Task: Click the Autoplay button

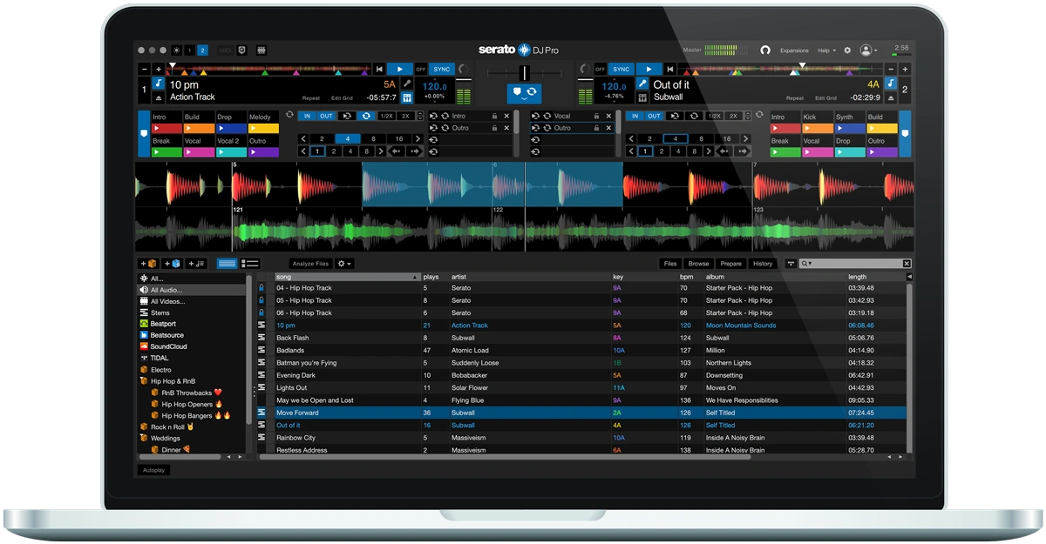Action: (x=154, y=470)
